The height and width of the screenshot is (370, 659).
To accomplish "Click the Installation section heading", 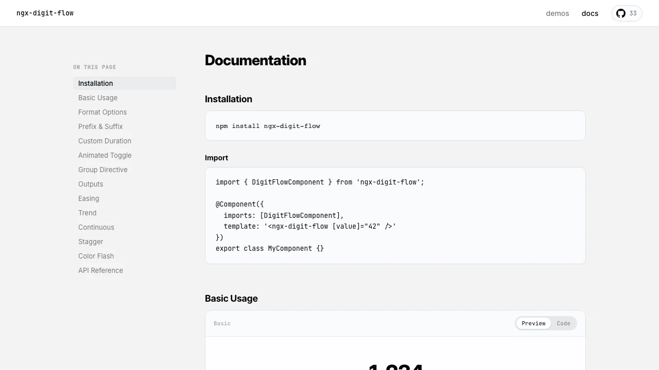I will pyautogui.click(x=229, y=99).
